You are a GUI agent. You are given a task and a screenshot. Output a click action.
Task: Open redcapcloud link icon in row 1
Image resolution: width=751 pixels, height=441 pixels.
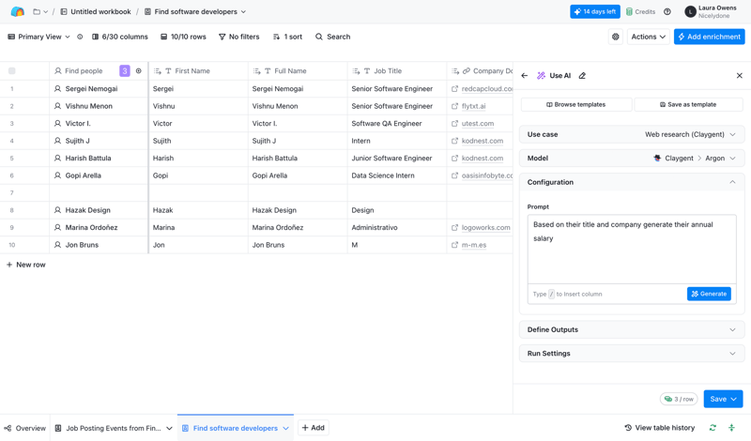click(454, 88)
